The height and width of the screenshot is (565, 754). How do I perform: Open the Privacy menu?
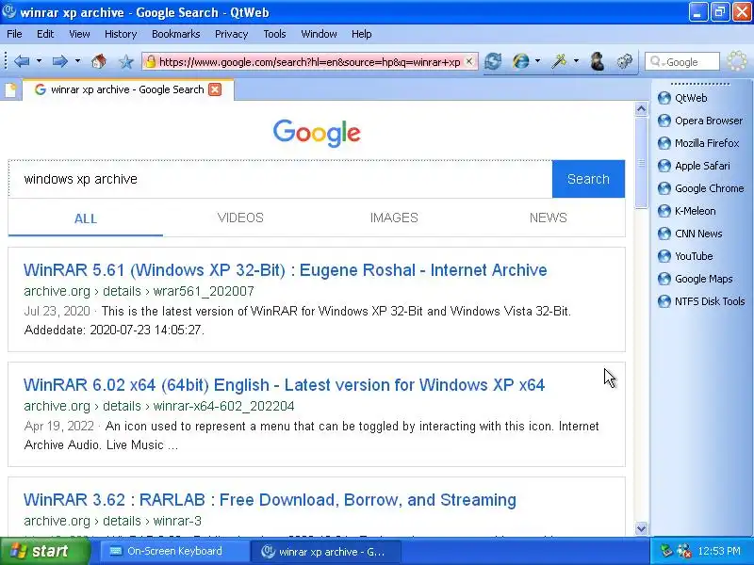point(231,34)
